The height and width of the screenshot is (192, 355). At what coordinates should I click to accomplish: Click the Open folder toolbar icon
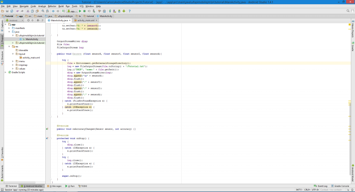tap(3, 10)
